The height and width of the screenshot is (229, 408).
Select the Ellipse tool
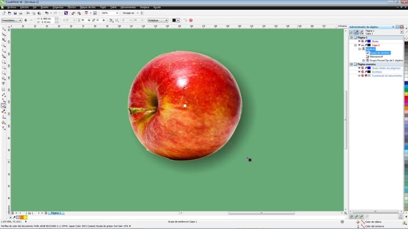coord(4,67)
